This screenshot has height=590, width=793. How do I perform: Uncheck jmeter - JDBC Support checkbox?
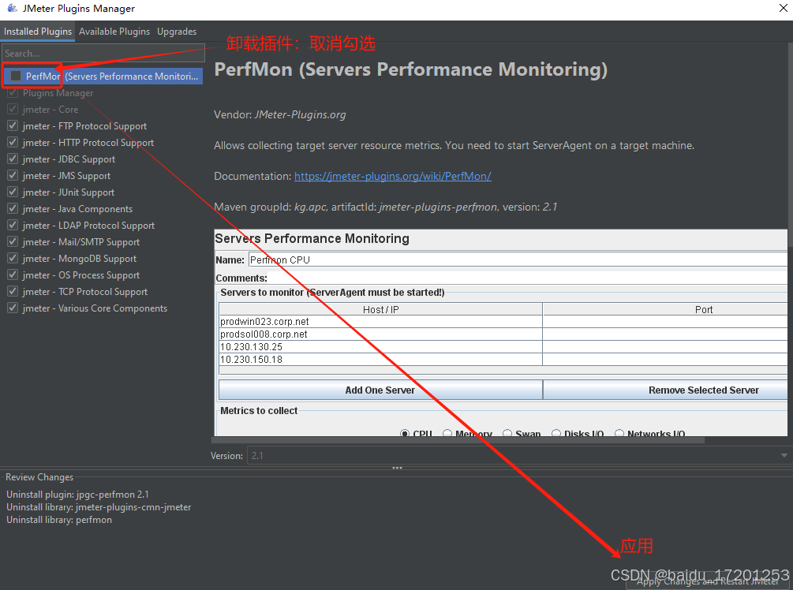[x=13, y=159]
